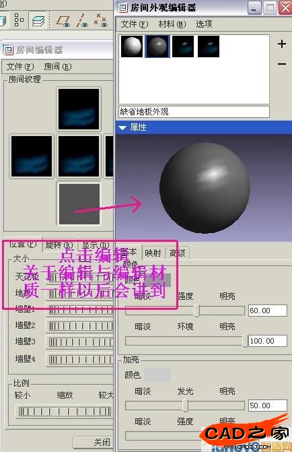The height and width of the screenshot is (452, 292).
Task: Click the 加亮 color swatch
Action: pyautogui.click(x=157, y=375)
